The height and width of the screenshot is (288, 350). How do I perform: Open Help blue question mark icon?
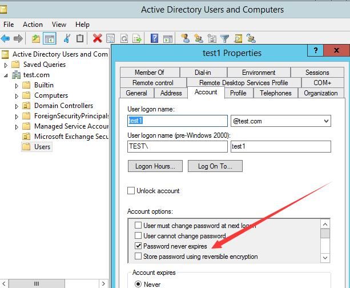[x=155, y=38]
